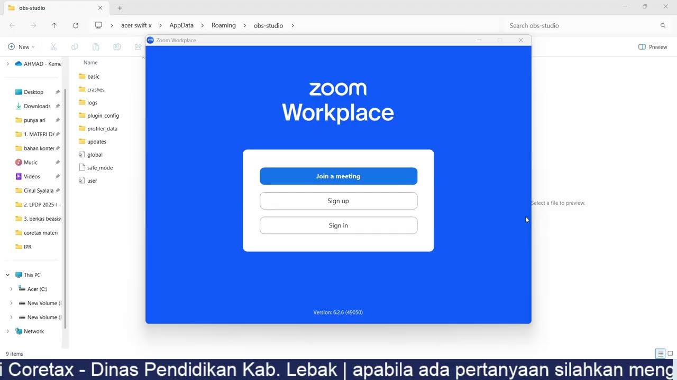Go up one folder level

pyautogui.click(x=54, y=25)
